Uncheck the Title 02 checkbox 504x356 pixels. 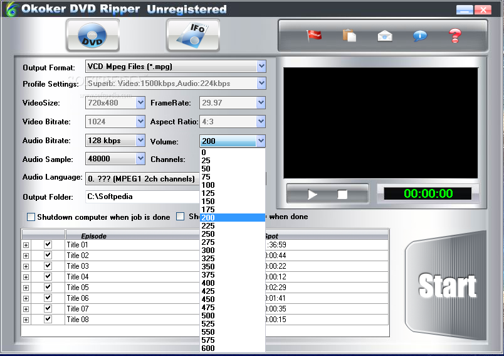48,255
